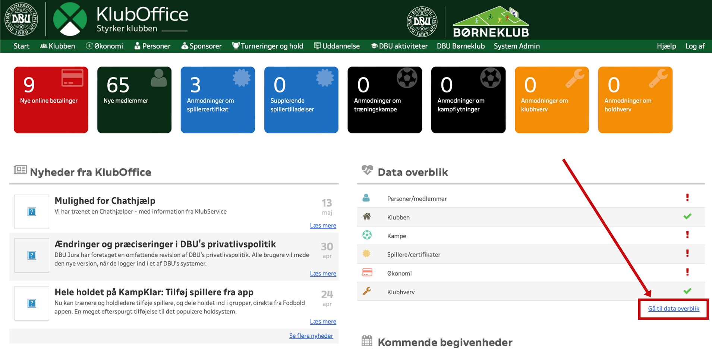The width and height of the screenshot is (712, 350).
Task: Open the Uddannelse menu
Action: [x=337, y=46]
